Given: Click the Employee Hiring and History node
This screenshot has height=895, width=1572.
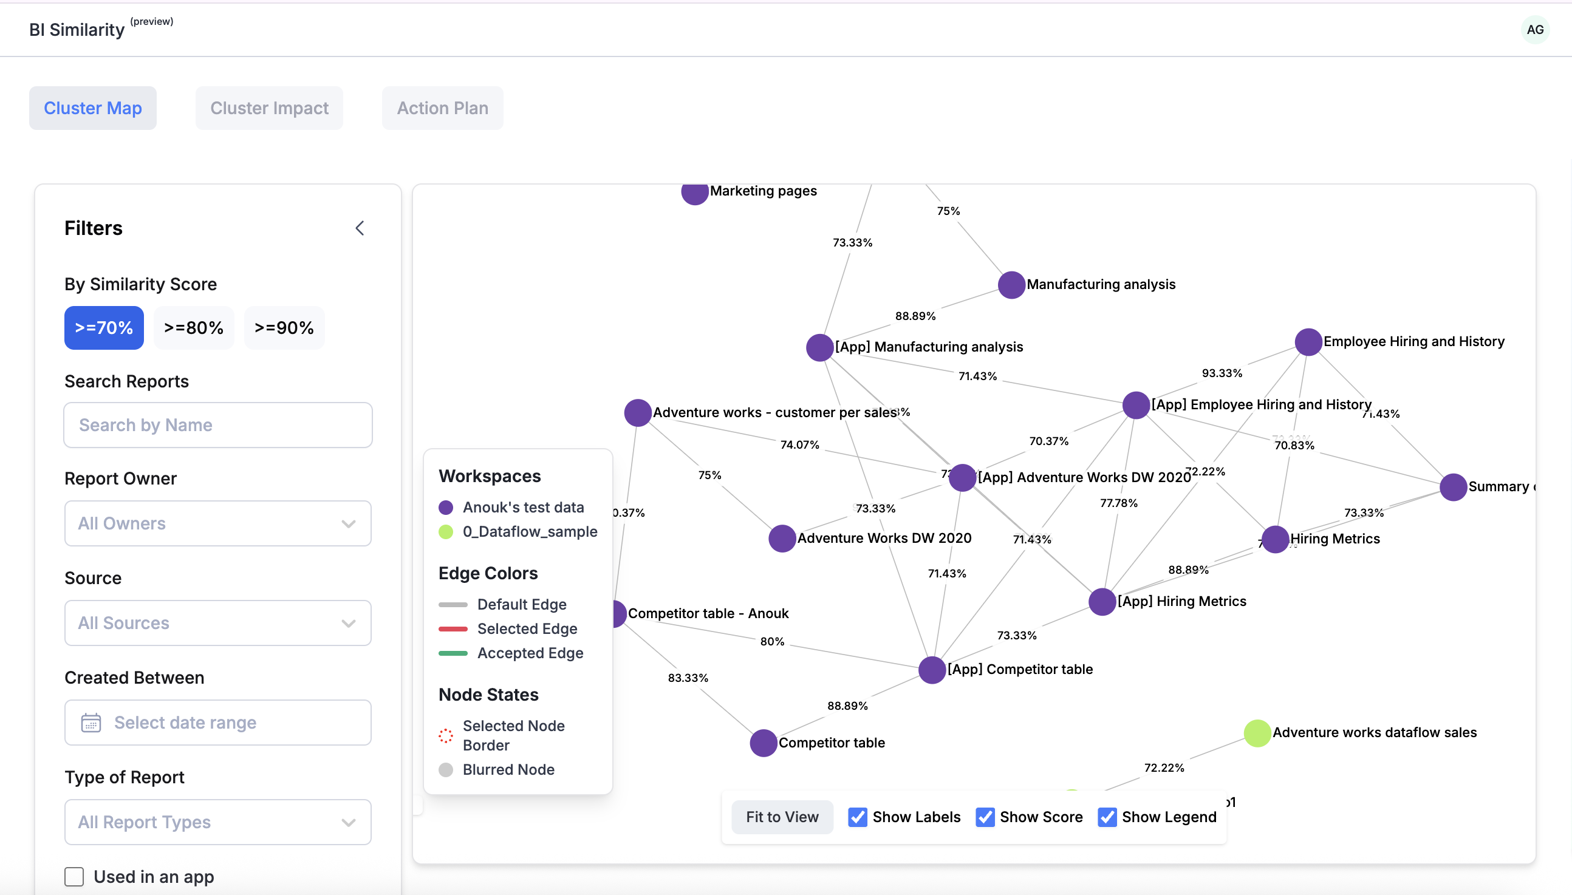Looking at the screenshot, I should click(1308, 342).
